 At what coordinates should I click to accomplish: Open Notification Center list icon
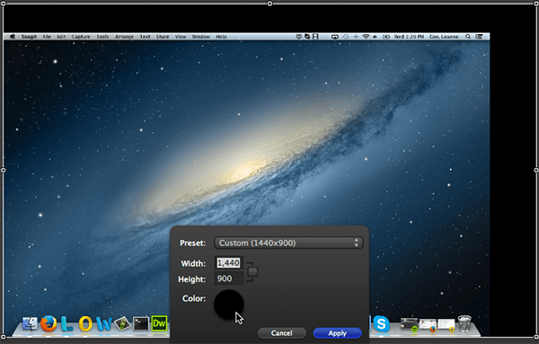479,37
